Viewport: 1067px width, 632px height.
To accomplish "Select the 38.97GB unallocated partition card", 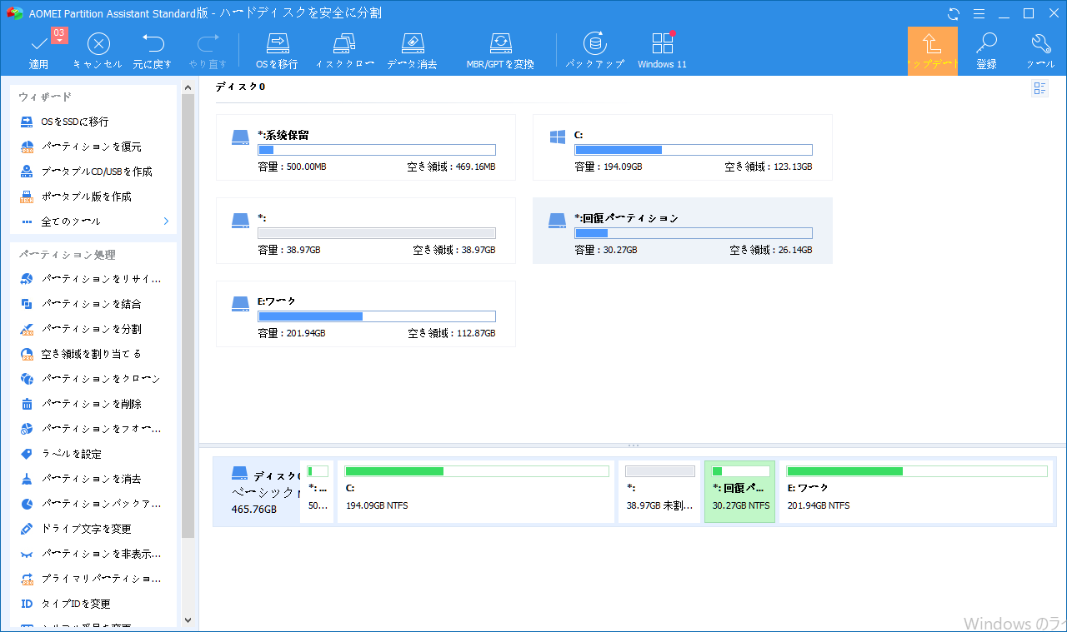I will [365, 231].
